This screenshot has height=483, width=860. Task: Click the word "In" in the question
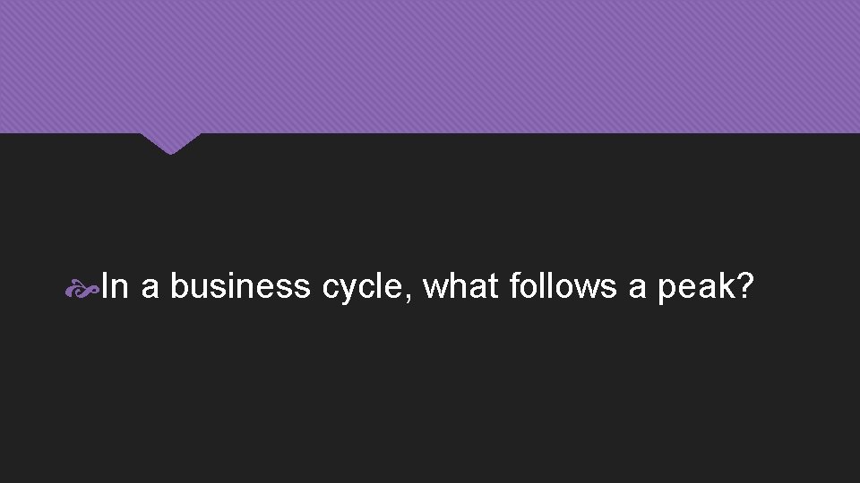pyautogui.click(x=114, y=286)
